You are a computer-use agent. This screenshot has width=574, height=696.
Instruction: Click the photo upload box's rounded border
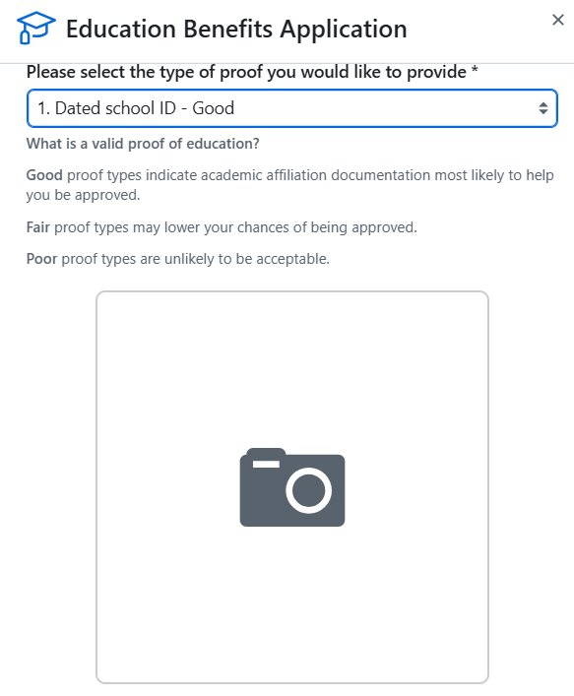pyautogui.click(x=292, y=291)
